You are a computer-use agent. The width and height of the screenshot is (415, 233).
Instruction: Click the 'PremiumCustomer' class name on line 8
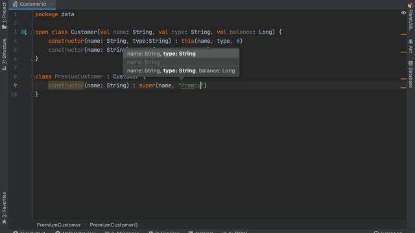tap(79, 76)
